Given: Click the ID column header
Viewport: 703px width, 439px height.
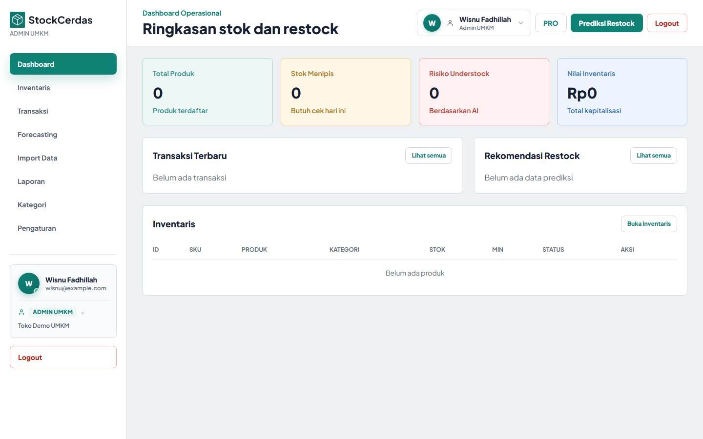Looking at the screenshot, I should [156, 250].
